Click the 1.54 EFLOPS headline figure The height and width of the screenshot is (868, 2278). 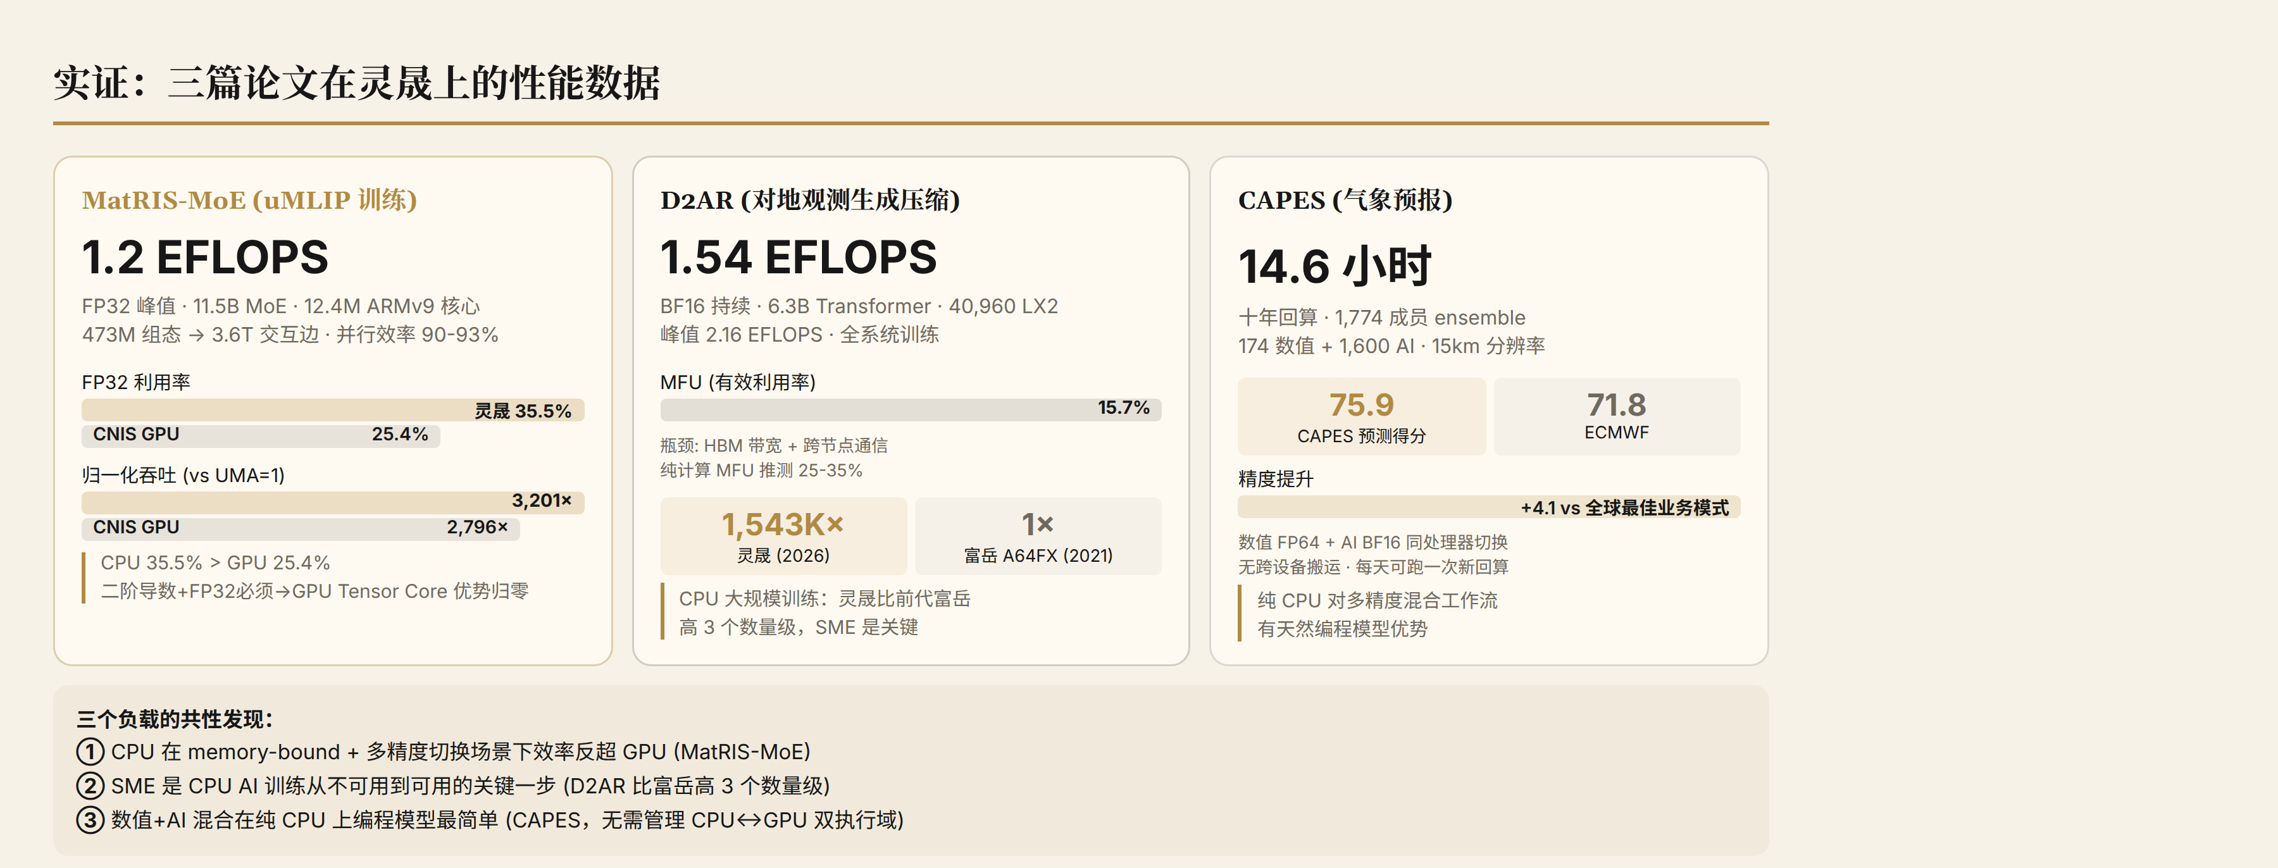[x=799, y=257]
